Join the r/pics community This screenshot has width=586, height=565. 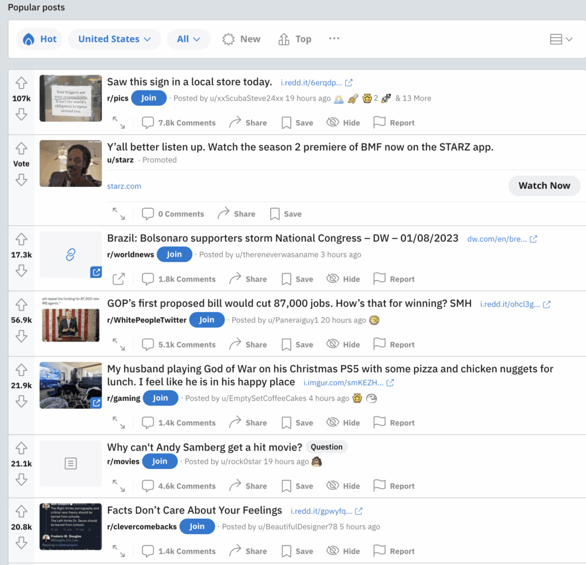pyautogui.click(x=149, y=98)
